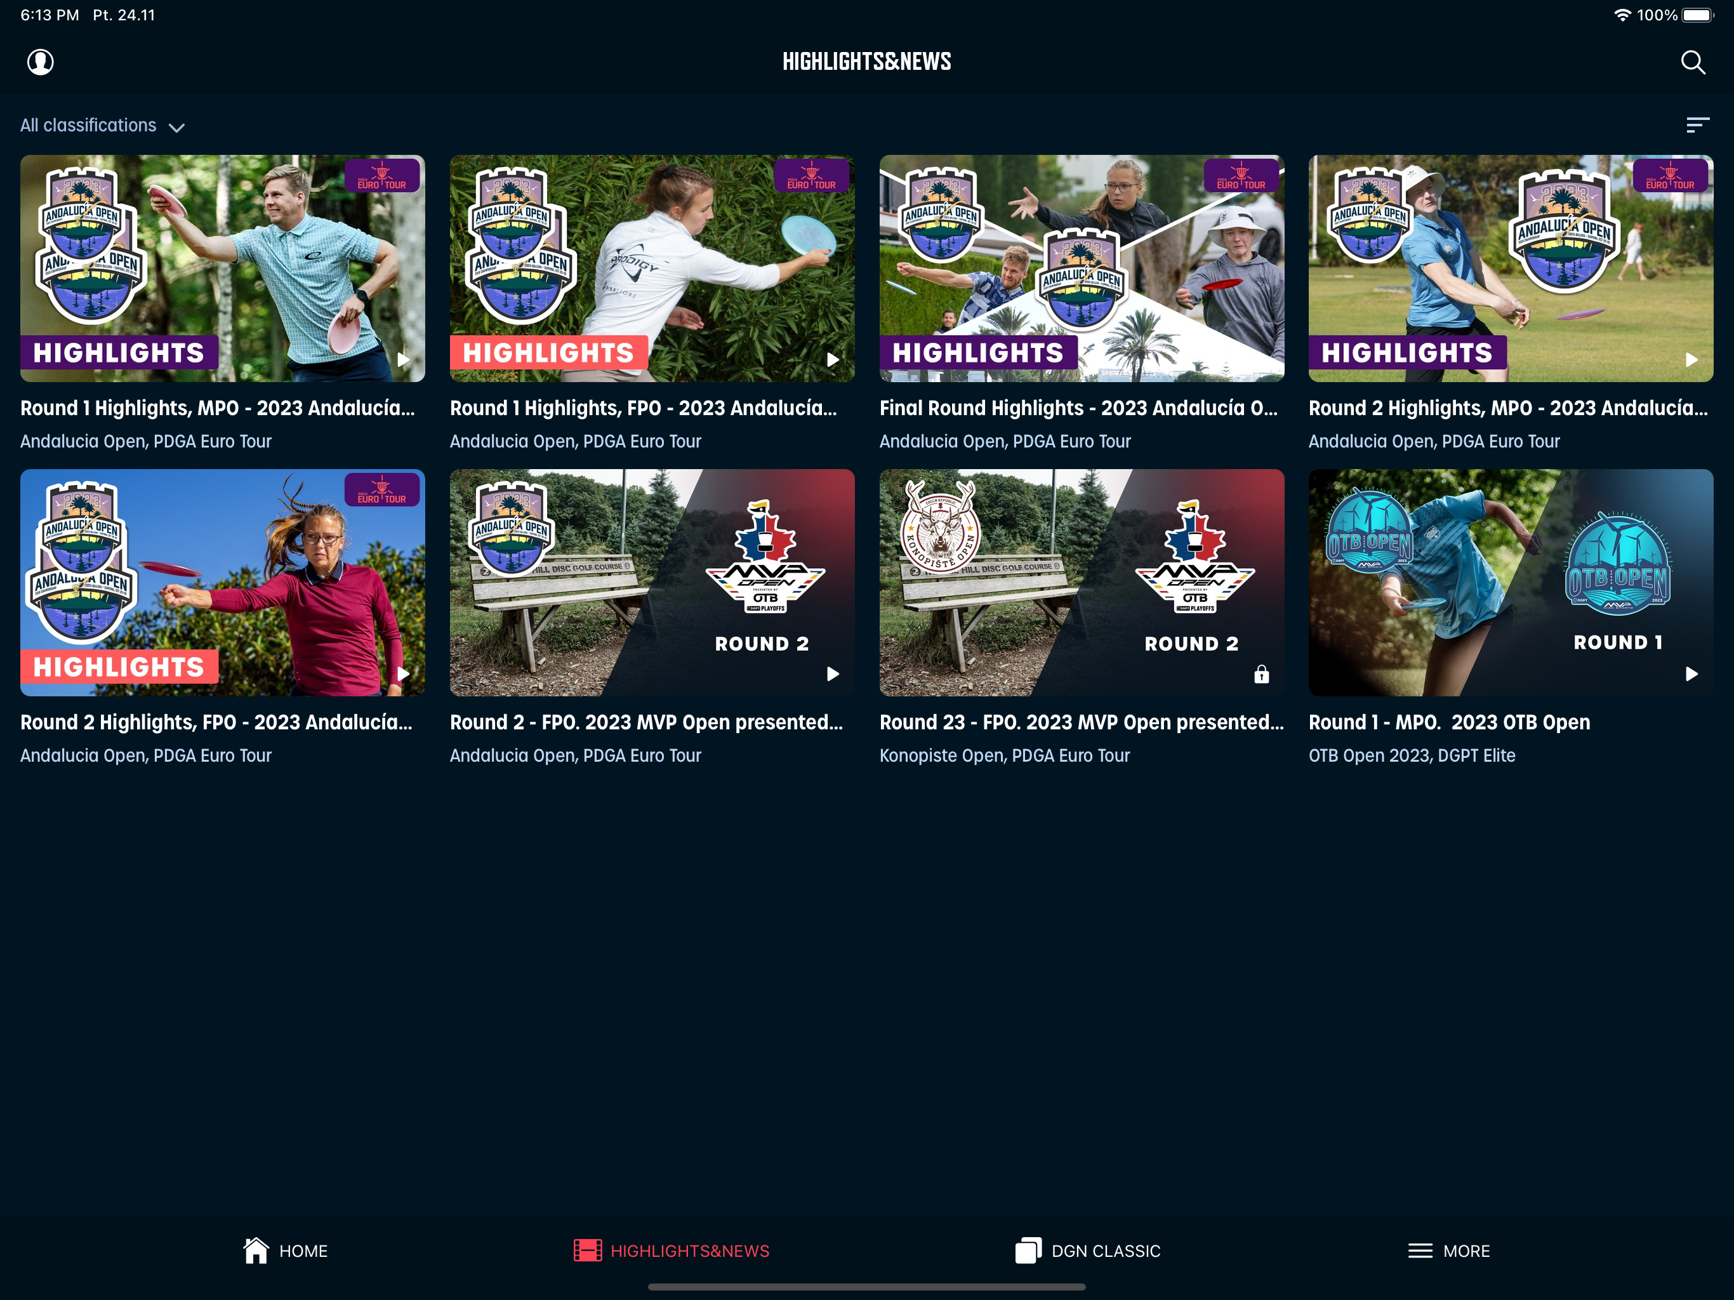Click the red film-strip Highlights icon
Image resolution: width=1734 pixels, height=1300 pixels.
pos(587,1250)
